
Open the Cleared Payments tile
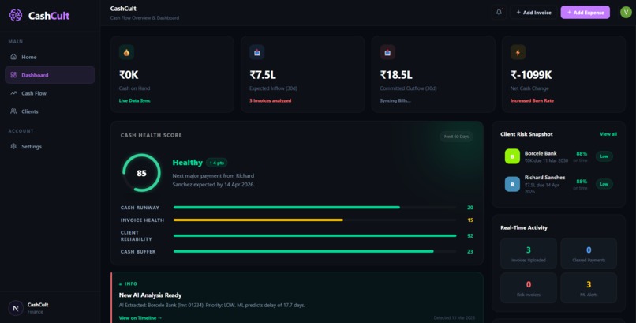coord(589,254)
